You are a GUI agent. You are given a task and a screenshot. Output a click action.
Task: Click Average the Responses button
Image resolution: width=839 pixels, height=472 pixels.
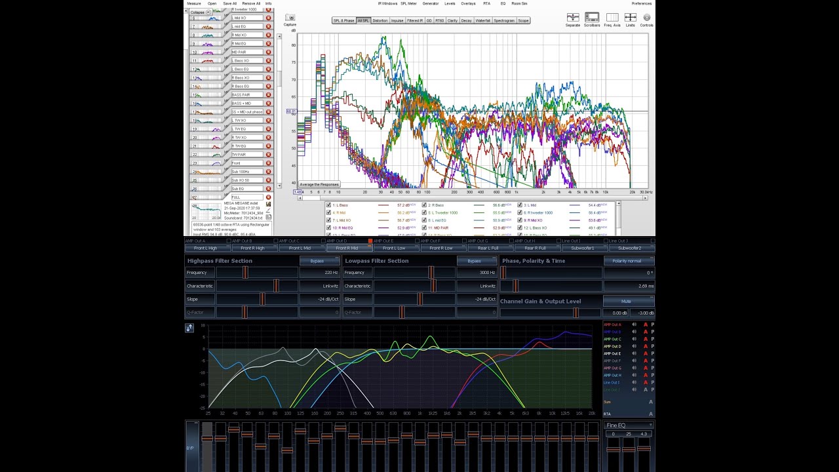[x=319, y=185]
